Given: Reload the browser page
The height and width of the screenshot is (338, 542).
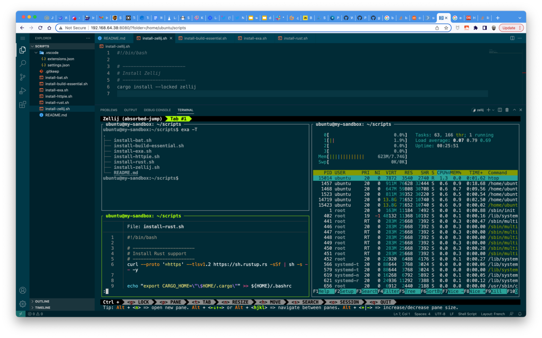Looking at the screenshot, I should tap(40, 28).
